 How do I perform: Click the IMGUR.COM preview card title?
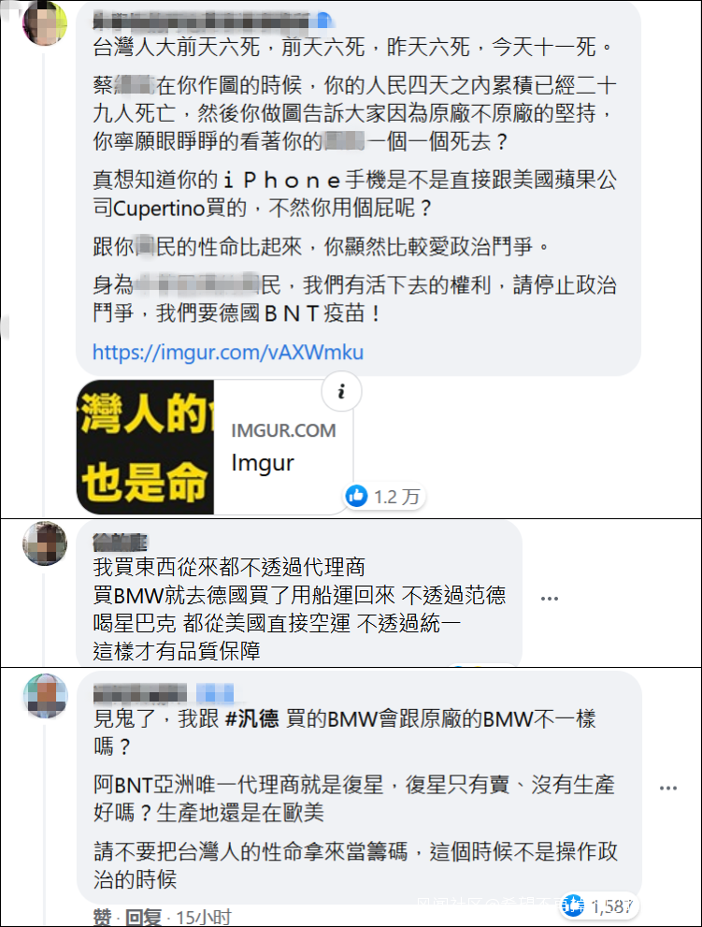[283, 430]
